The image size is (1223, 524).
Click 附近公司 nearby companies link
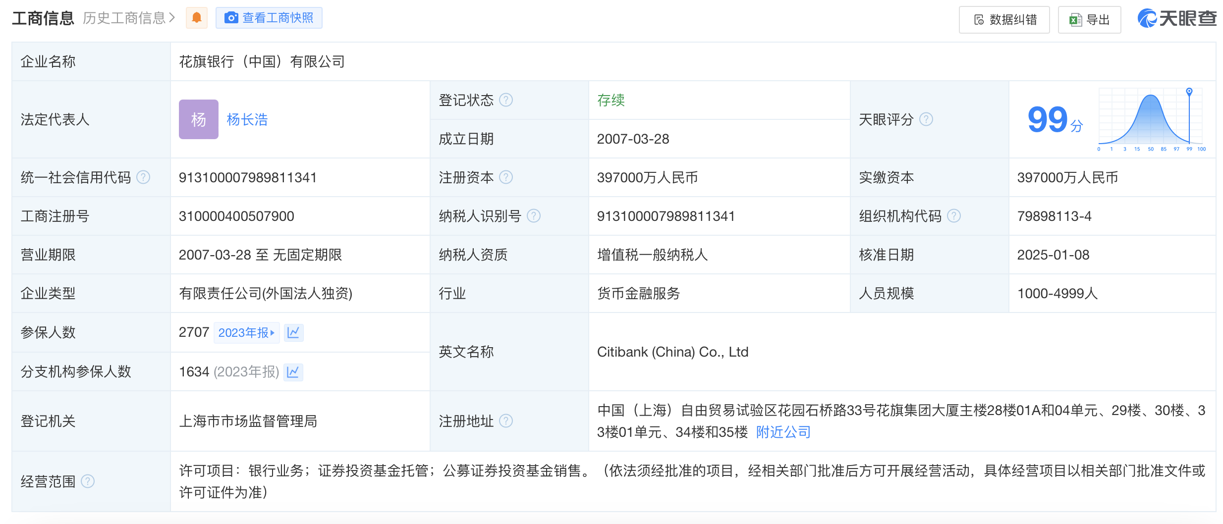(x=783, y=432)
